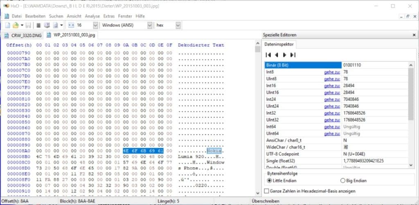The width and height of the screenshot is (419, 205).
Task: Click the HxD document icon in menu bar
Action: click(7, 16)
